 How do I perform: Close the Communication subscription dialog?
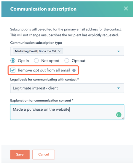(x=126, y=9)
